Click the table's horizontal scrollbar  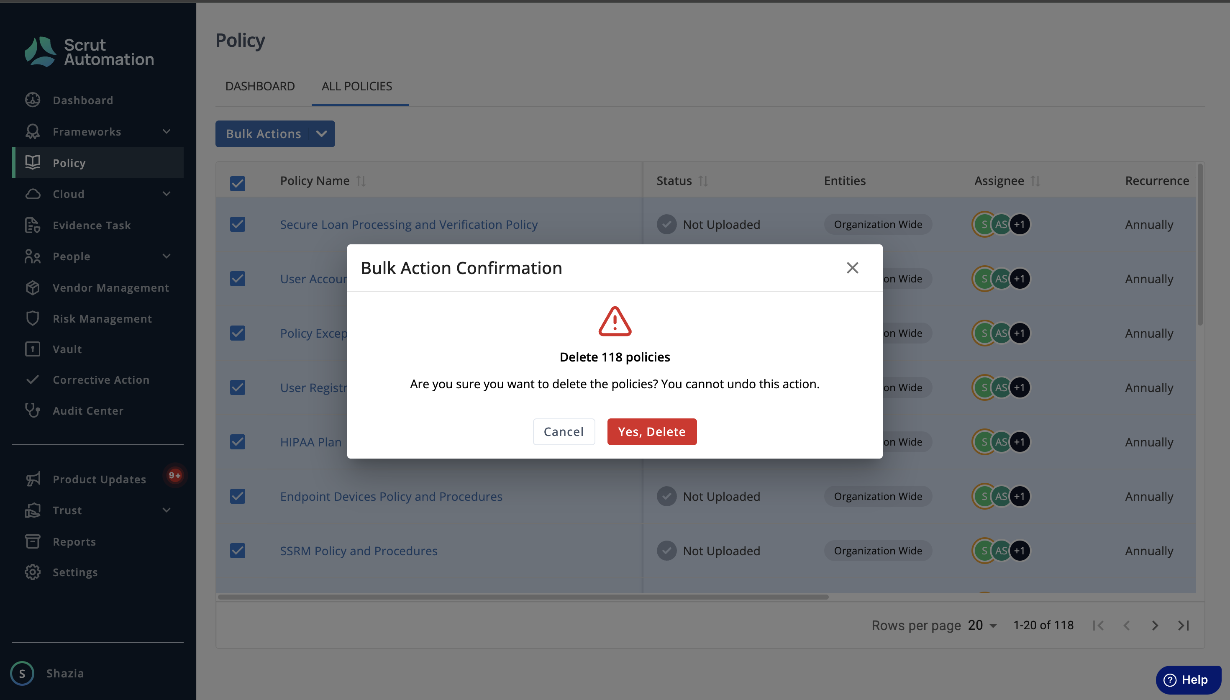click(523, 597)
